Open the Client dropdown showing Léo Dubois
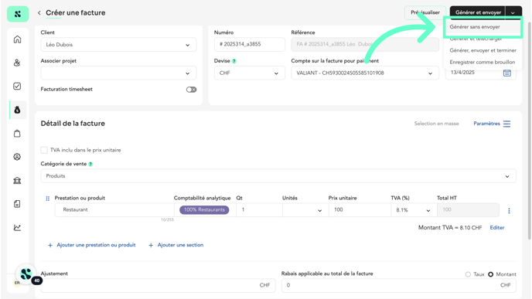The width and height of the screenshot is (532, 299). pos(118,45)
